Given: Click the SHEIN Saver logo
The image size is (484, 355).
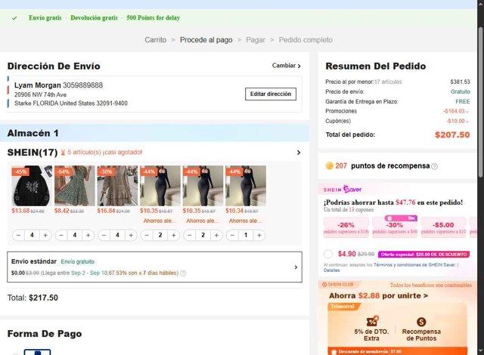Looking at the screenshot, I should (343, 190).
